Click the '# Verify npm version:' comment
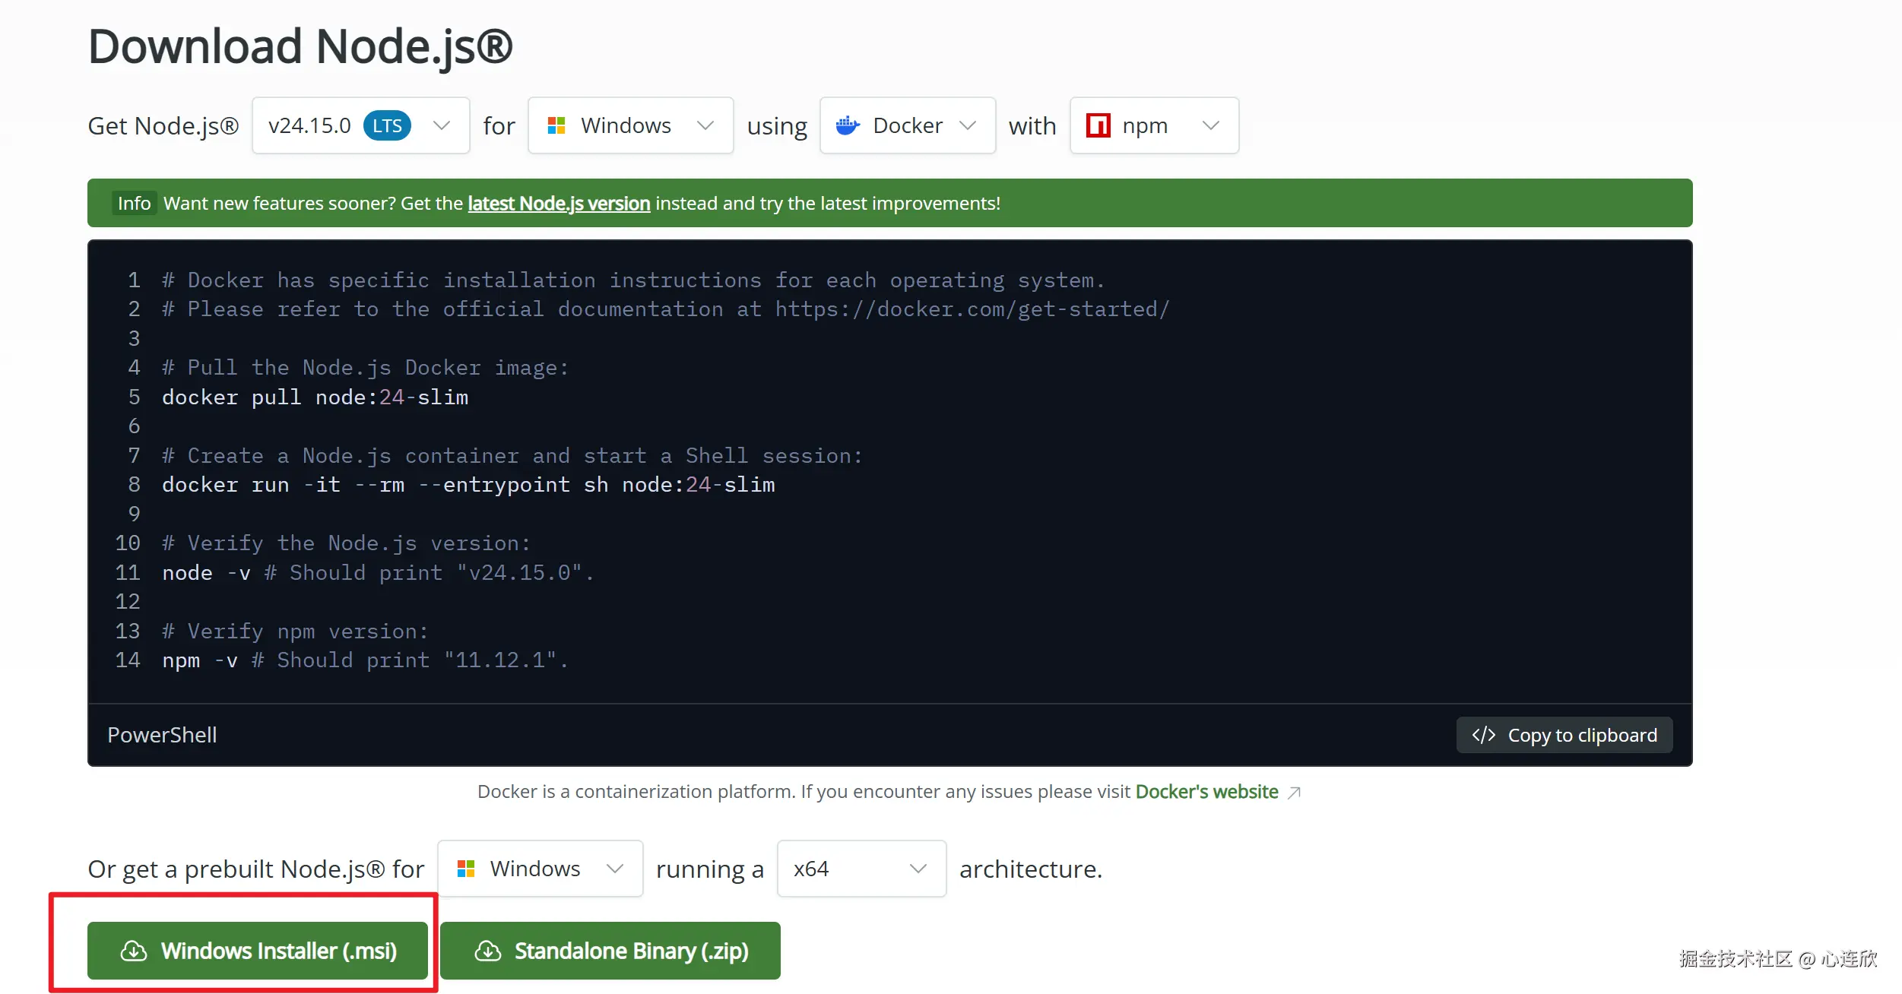Screen dimensions: 1902x994 (x=296, y=632)
